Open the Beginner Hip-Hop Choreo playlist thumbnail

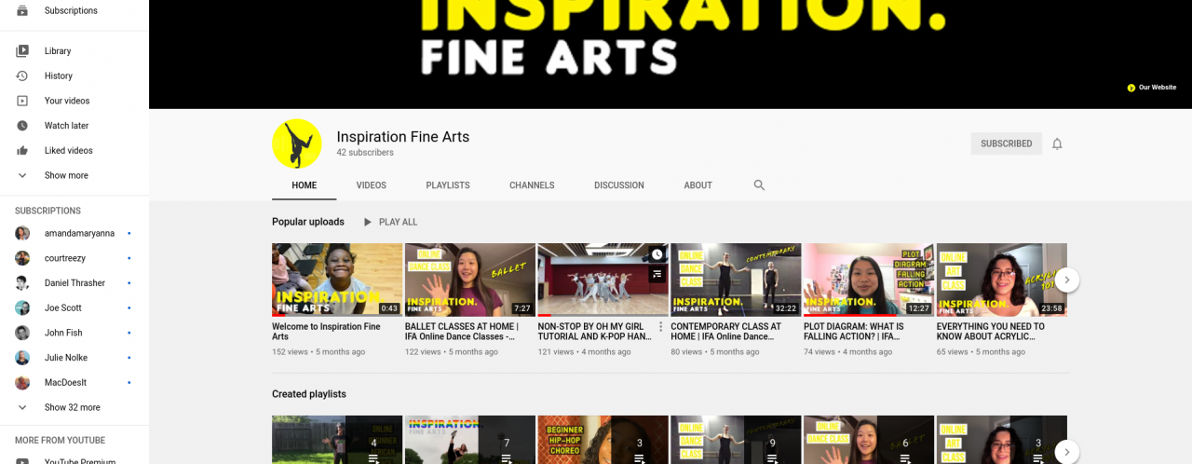pyautogui.click(x=603, y=440)
